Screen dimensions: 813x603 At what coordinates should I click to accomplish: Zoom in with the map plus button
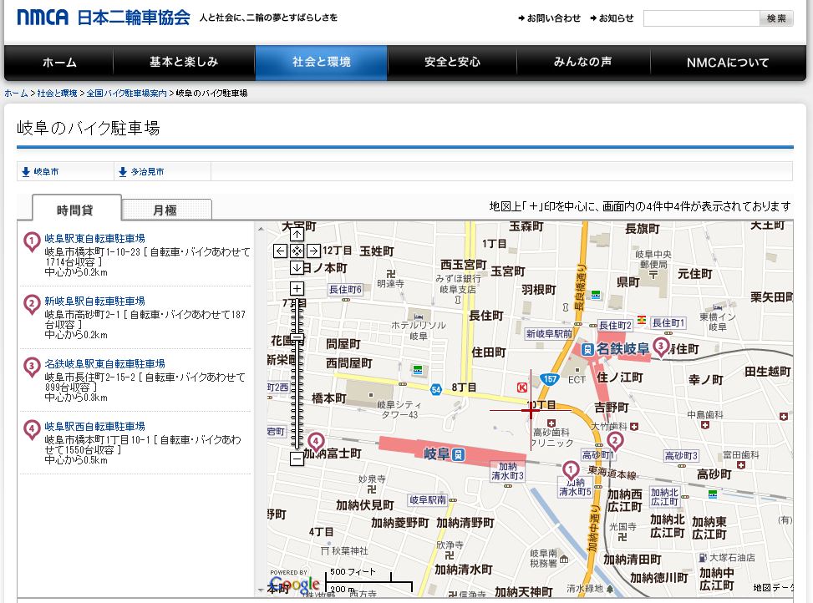pos(297,289)
